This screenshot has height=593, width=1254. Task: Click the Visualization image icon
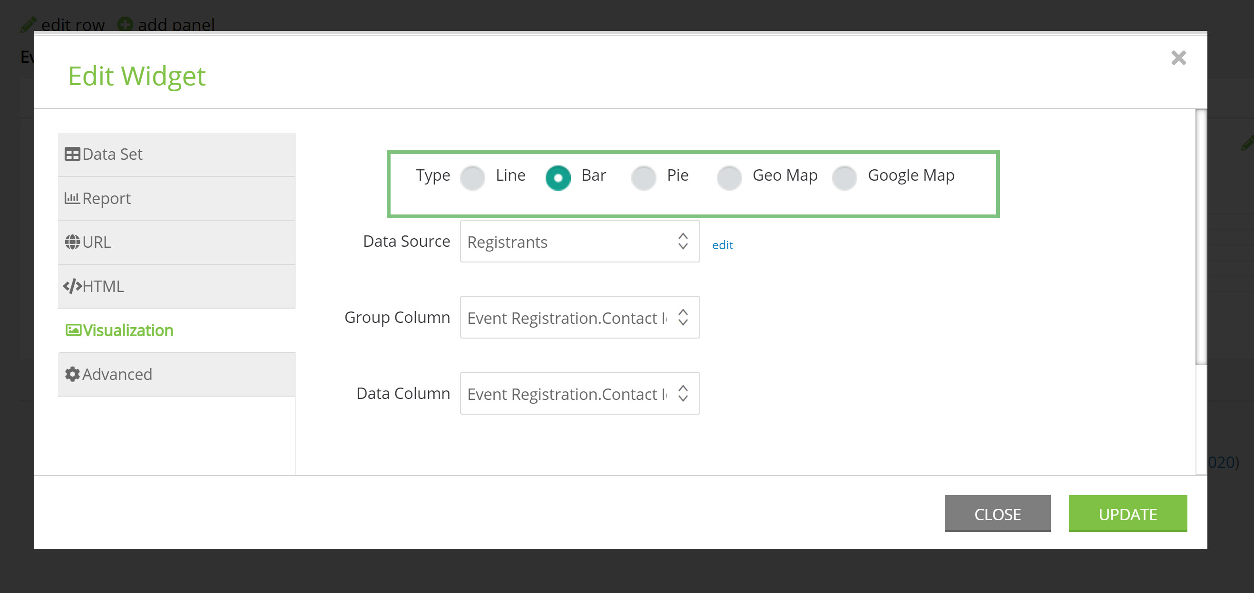tap(73, 330)
